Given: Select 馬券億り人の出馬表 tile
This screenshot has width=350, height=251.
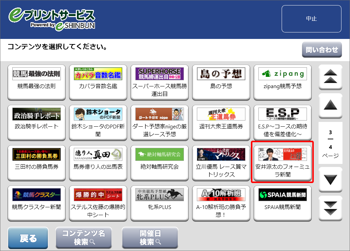Looking at the screenshot, I should (x=98, y=163).
